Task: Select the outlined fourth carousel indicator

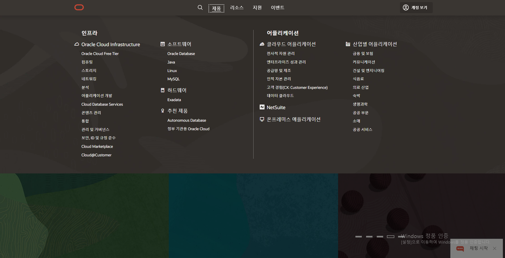Action: pyautogui.click(x=391, y=237)
